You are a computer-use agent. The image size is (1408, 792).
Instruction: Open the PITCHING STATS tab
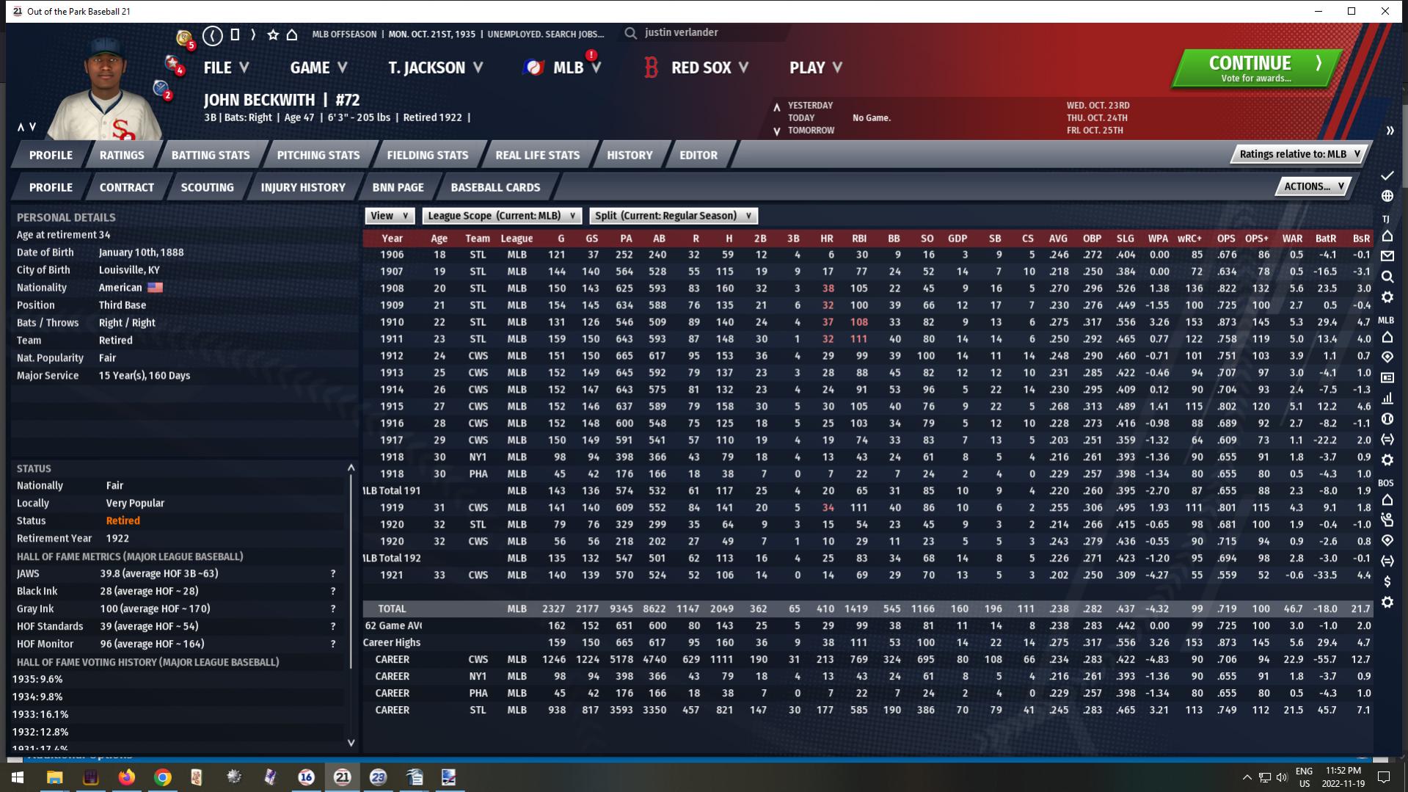click(x=318, y=155)
